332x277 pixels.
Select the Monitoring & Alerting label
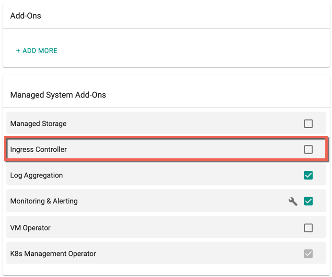pos(44,201)
